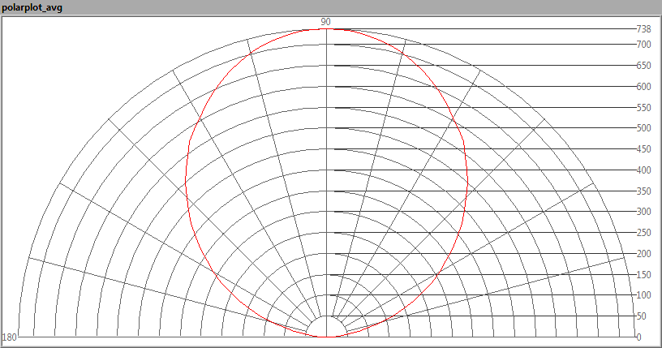Click the 100 radial scale label
This screenshot has height=348, width=662.
click(x=643, y=296)
